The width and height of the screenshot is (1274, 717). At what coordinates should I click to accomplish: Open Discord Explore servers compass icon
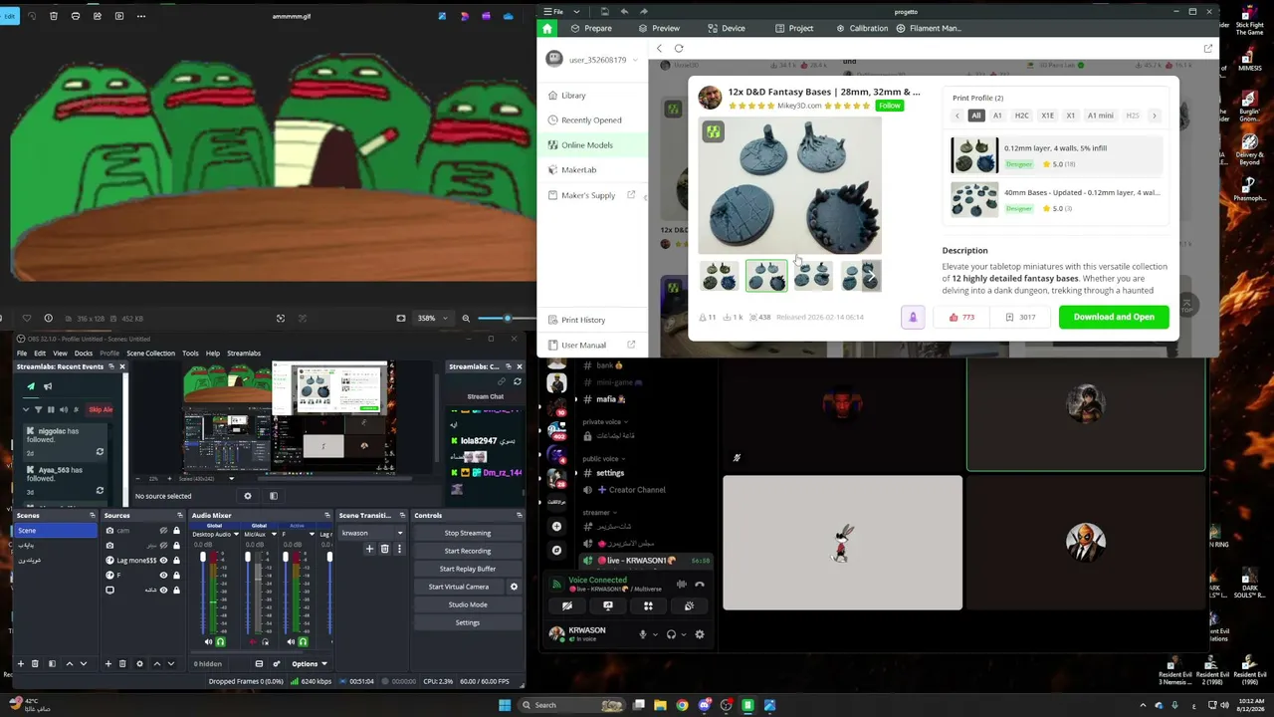556,550
